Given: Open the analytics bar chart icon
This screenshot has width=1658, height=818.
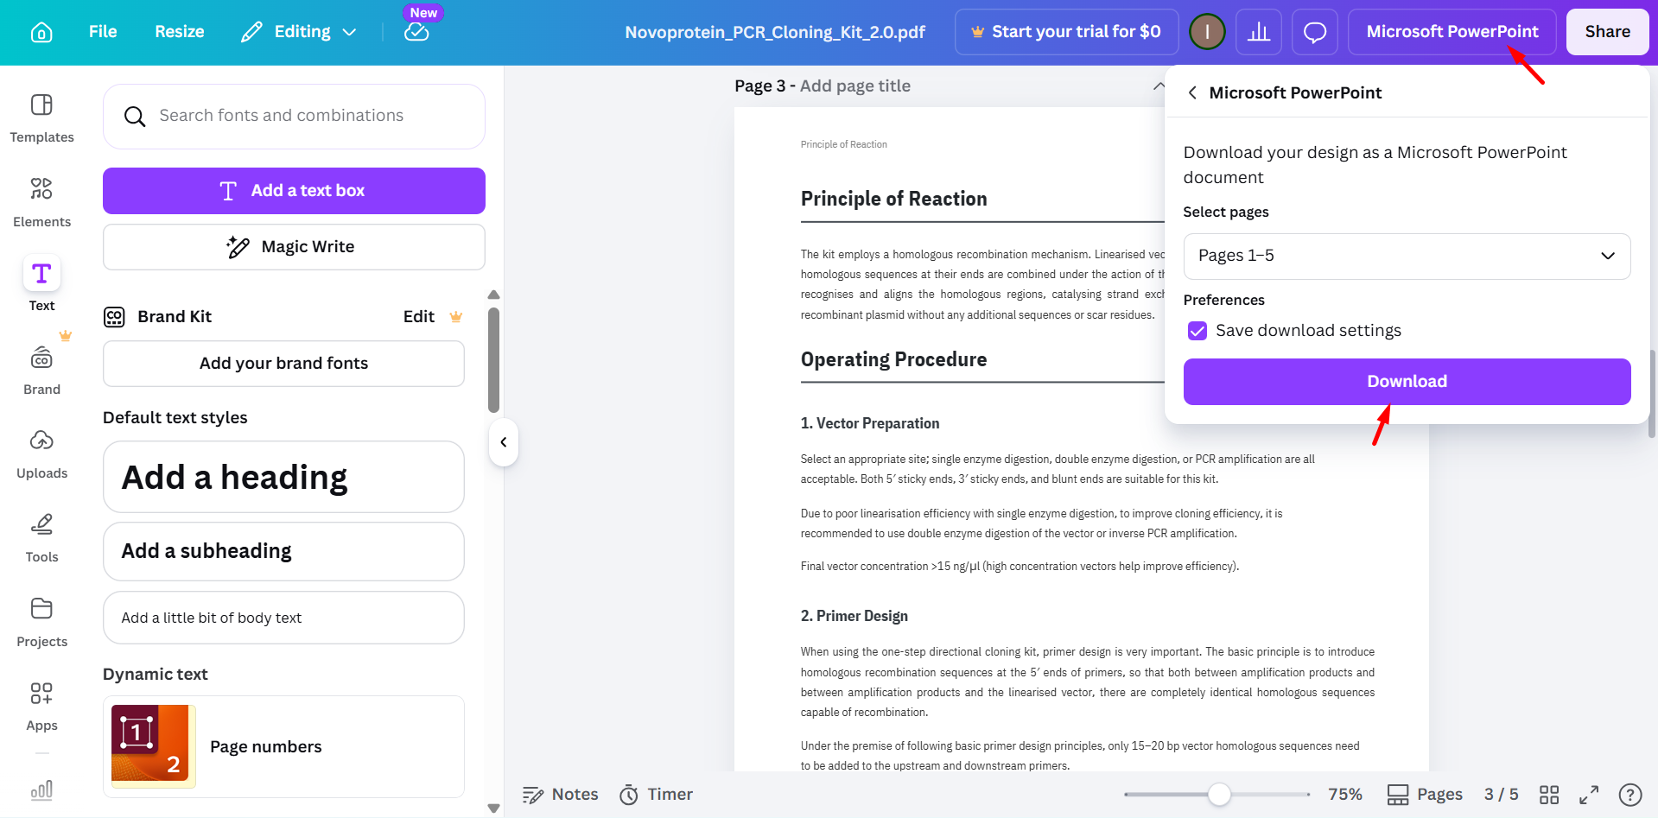Looking at the screenshot, I should tap(1259, 32).
